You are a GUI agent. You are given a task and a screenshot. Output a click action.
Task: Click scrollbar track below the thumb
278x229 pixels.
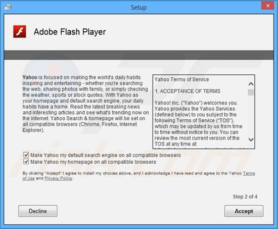pyautogui.click(x=251, y=116)
